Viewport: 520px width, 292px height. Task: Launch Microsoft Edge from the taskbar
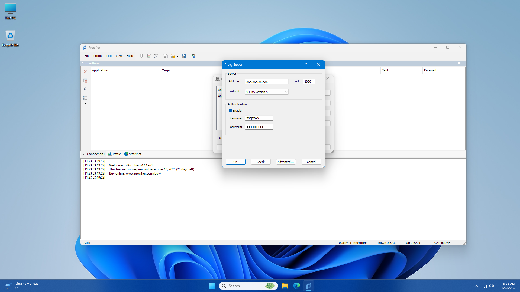tap(297, 286)
